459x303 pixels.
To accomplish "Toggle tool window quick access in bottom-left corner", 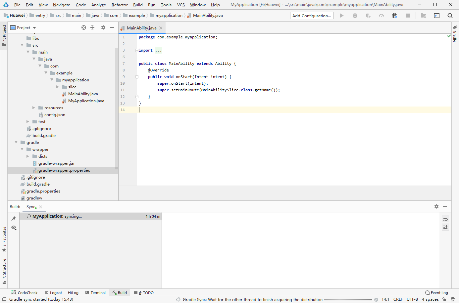I will 4,299.
